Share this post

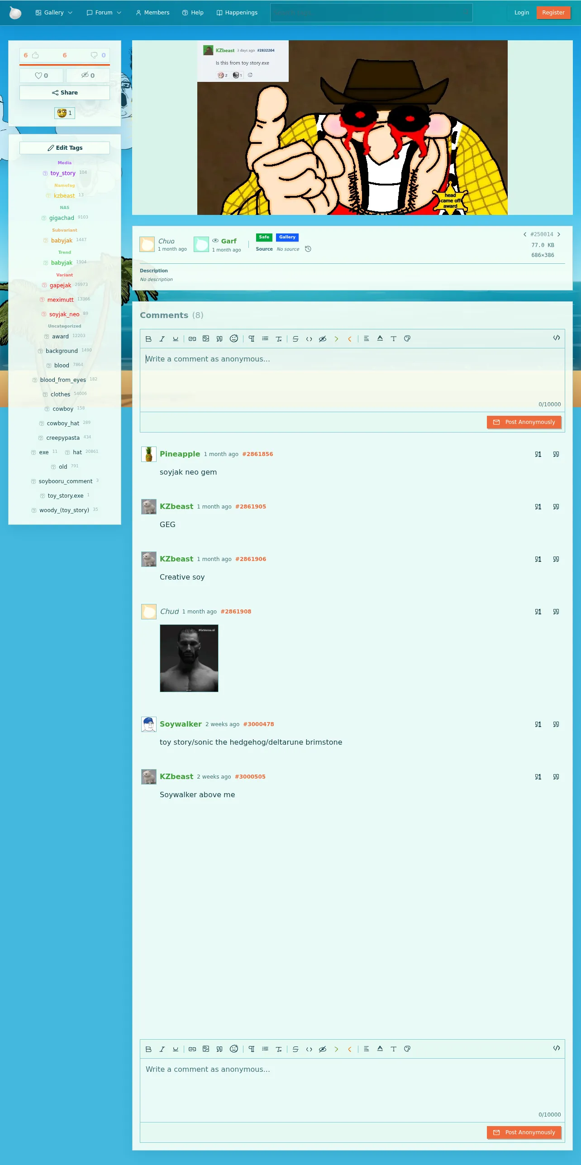coord(65,93)
